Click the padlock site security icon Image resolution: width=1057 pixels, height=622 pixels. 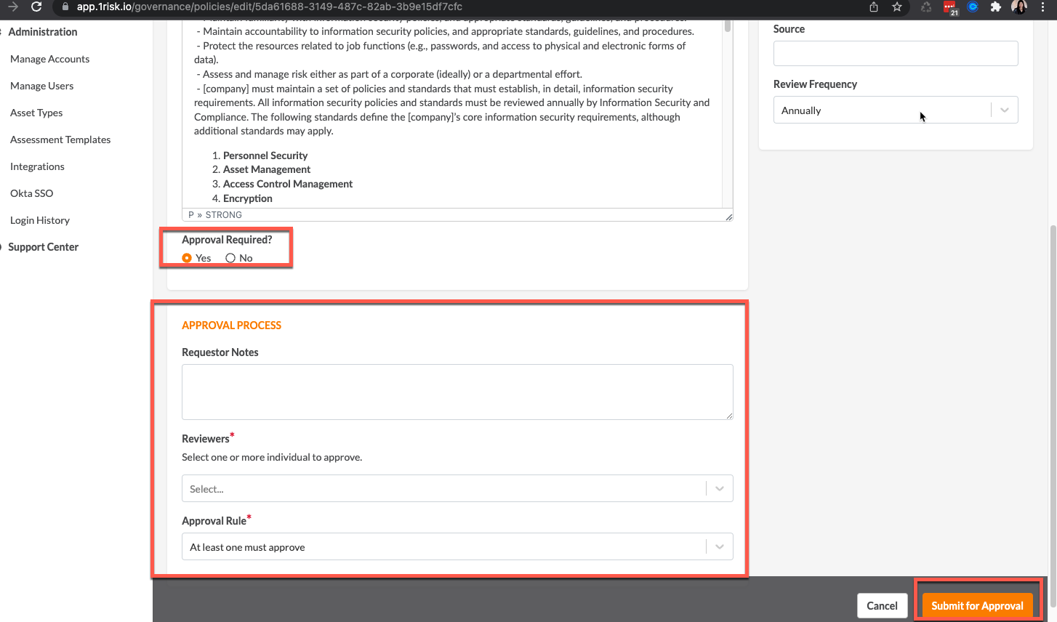tap(65, 7)
